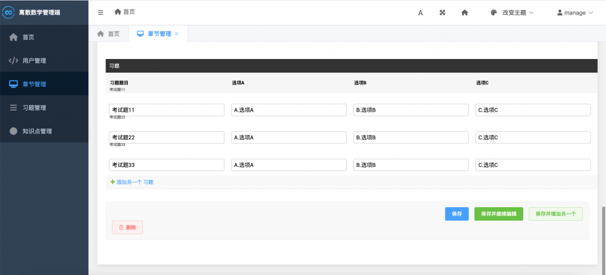606x275 pixels.
Task: Click the 习题题目 column header
Action: pyautogui.click(x=119, y=83)
